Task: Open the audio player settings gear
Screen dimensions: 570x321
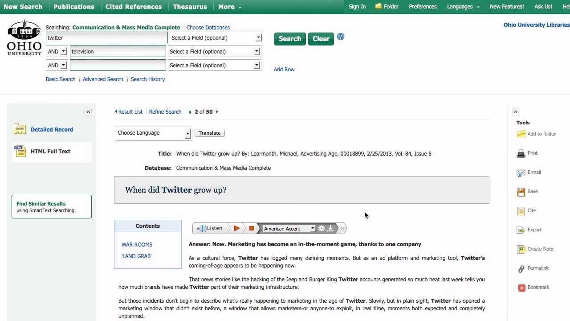Action: coord(321,228)
